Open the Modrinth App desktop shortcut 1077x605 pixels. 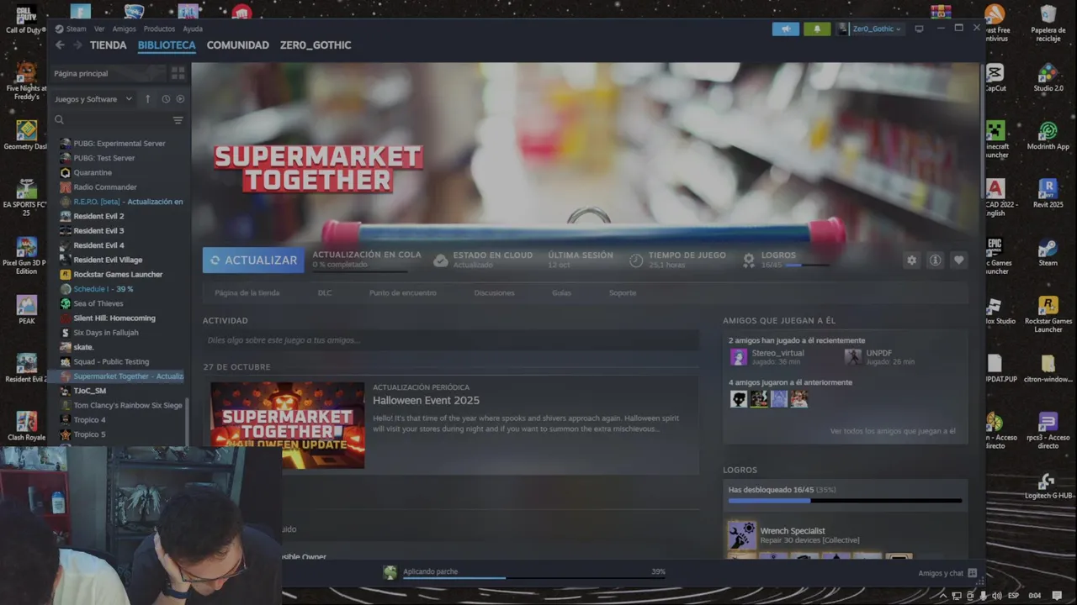click(x=1048, y=136)
